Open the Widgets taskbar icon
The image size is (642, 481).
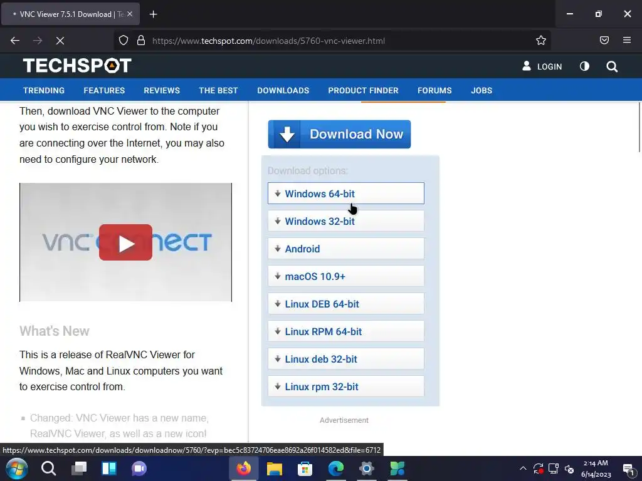(x=109, y=468)
